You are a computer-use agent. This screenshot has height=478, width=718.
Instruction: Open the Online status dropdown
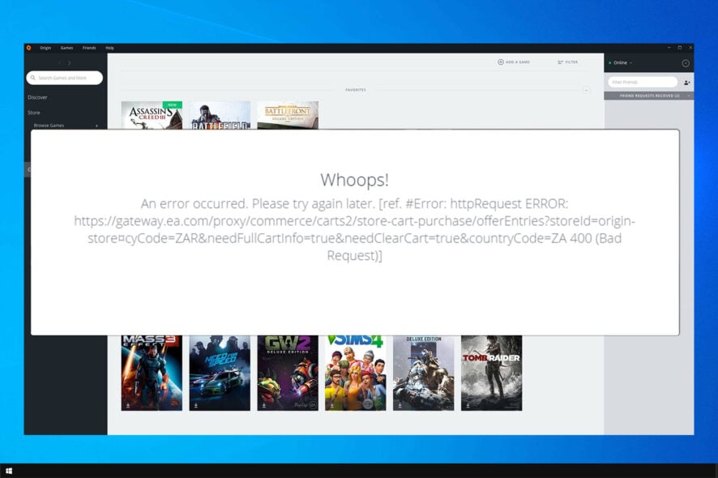click(621, 62)
